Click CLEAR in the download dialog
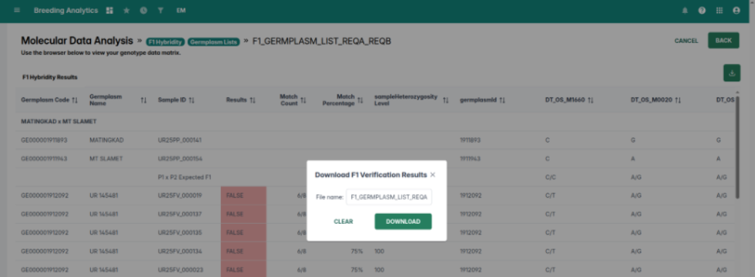The height and width of the screenshot is (277, 755). point(343,222)
